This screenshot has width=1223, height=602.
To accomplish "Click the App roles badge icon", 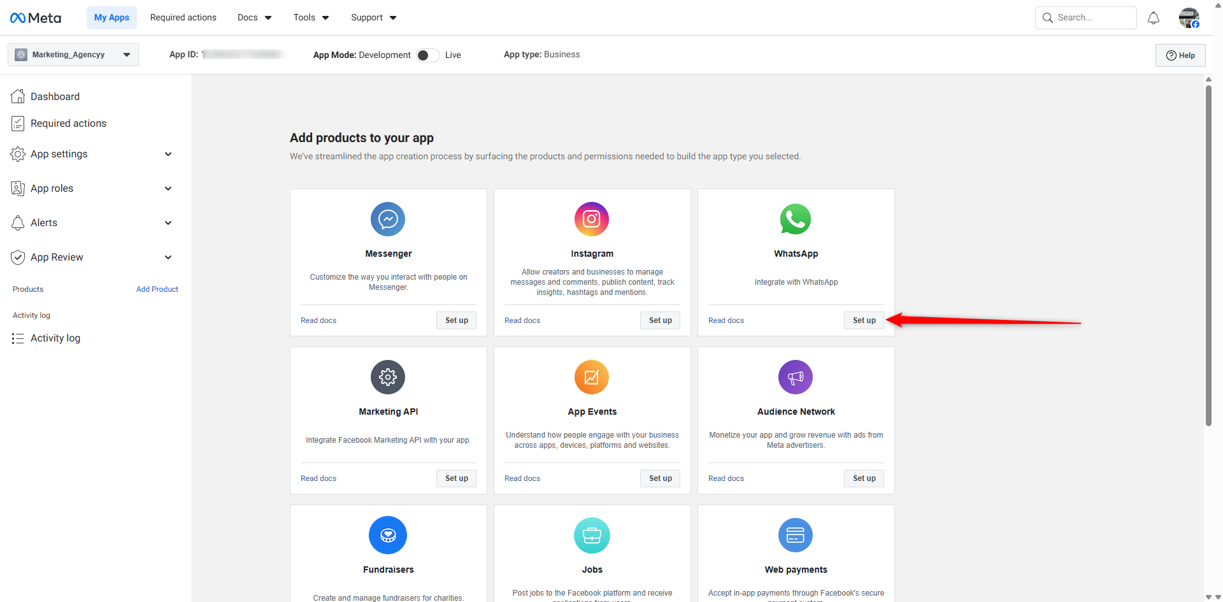I will (18, 189).
